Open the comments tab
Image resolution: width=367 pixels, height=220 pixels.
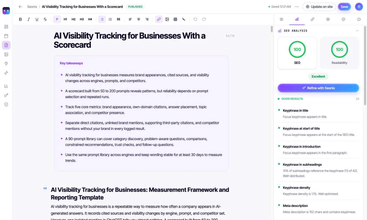tap(359, 19)
